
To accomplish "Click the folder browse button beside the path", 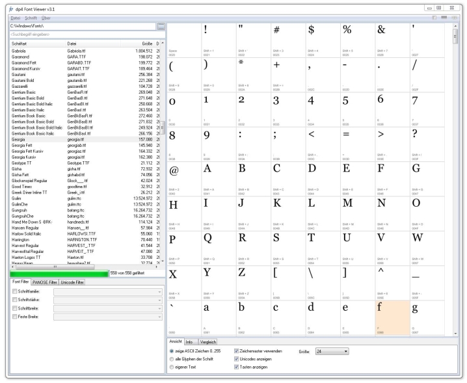I will 161,25.
